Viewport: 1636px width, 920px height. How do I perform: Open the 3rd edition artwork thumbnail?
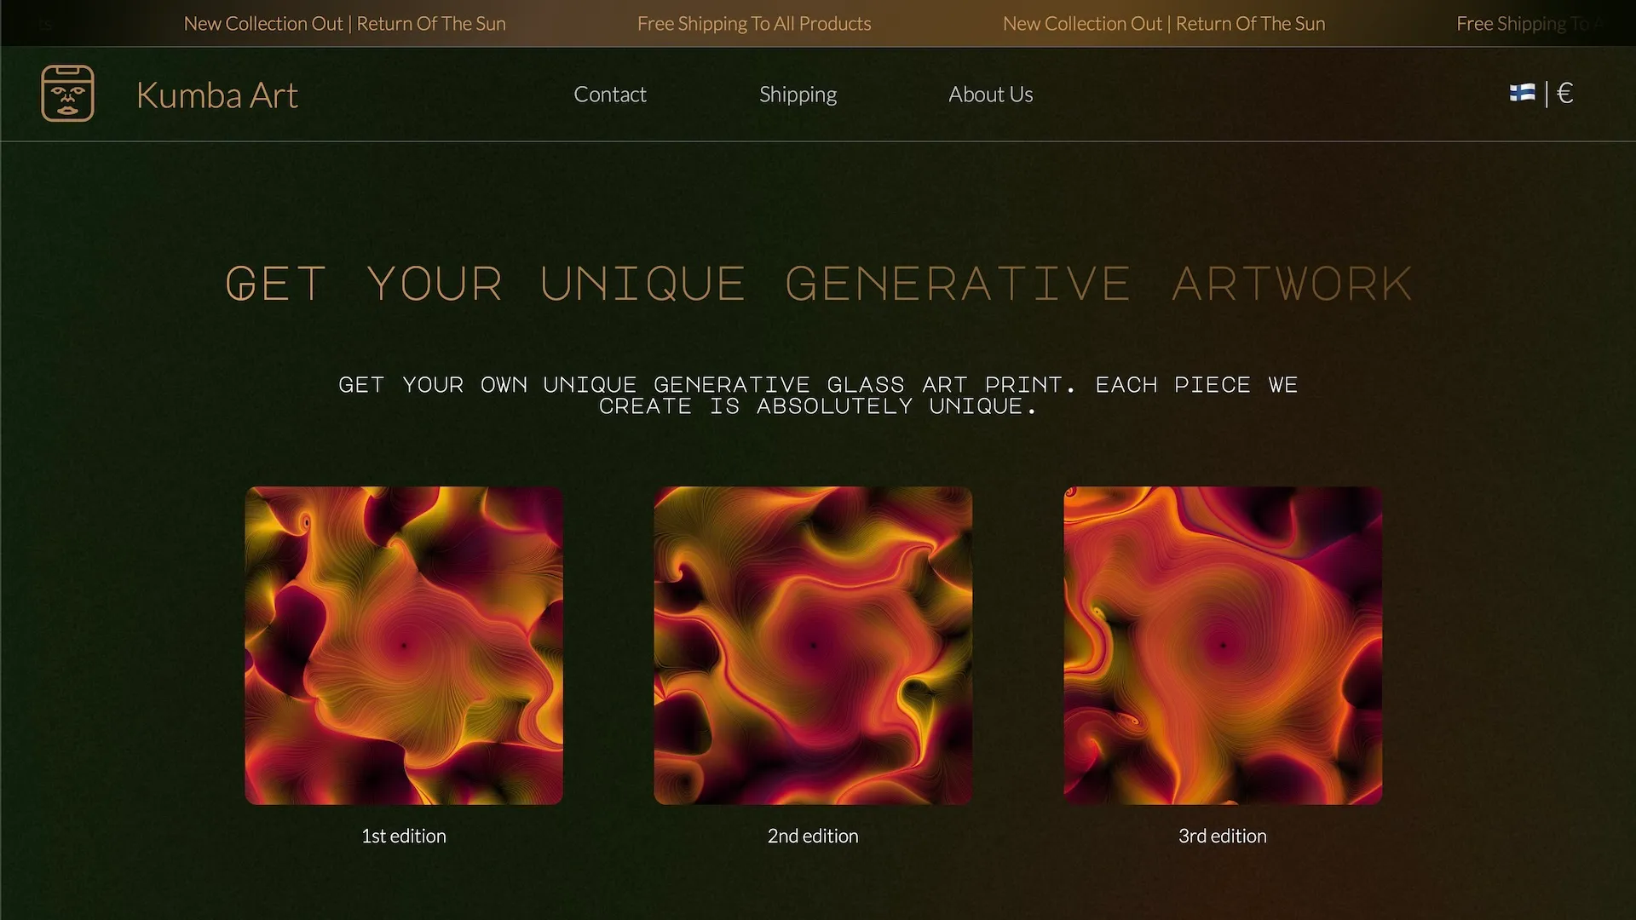(x=1223, y=646)
